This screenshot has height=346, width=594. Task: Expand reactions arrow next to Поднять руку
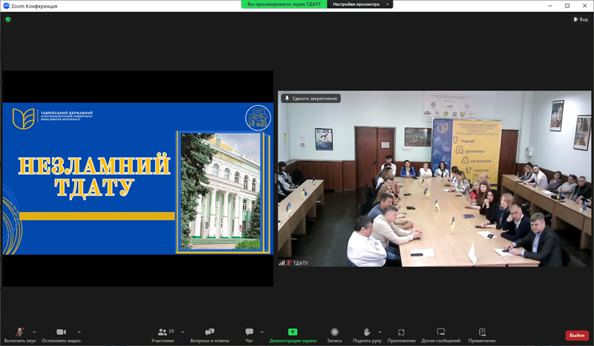click(x=380, y=332)
